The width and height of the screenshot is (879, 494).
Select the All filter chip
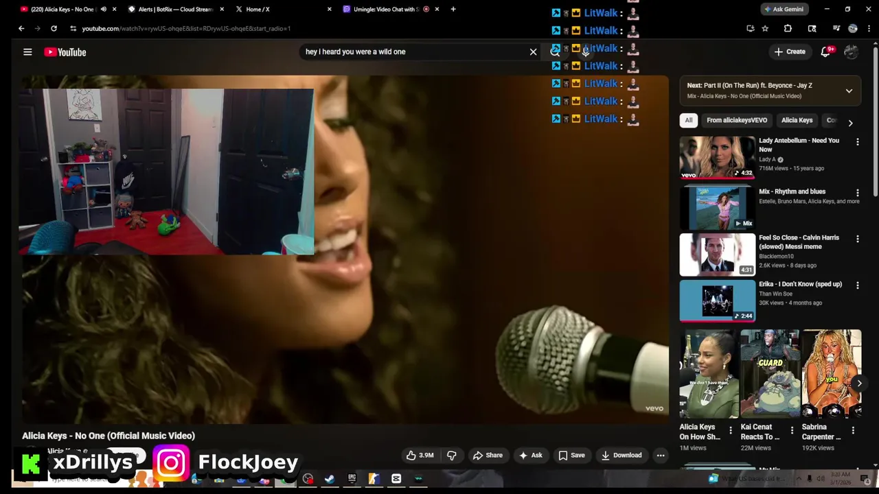click(x=688, y=120)
